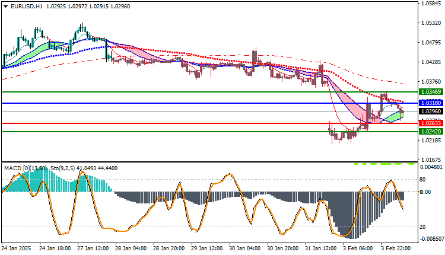Select the 3 Feb 22:00 time label
The width and height of the screenshot is (445, 255).
pyautogui.click(x=396, y=248)
